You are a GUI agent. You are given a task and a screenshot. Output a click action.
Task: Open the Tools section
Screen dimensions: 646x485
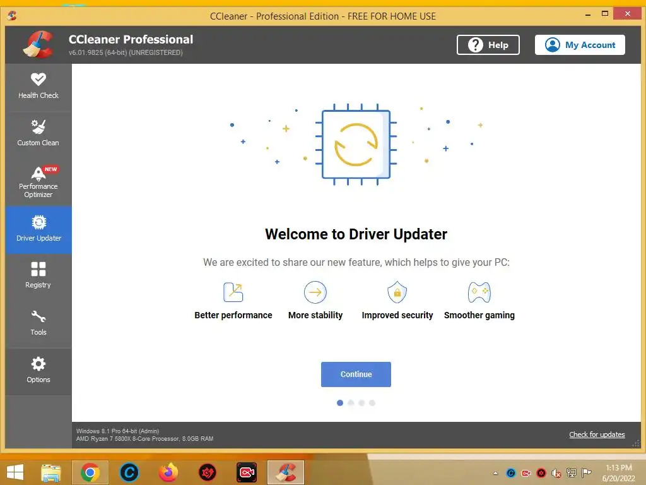click(x=38, y=323)
